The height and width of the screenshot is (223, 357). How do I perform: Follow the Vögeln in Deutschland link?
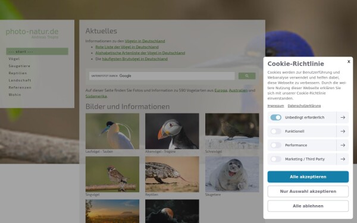coord(145,41)
